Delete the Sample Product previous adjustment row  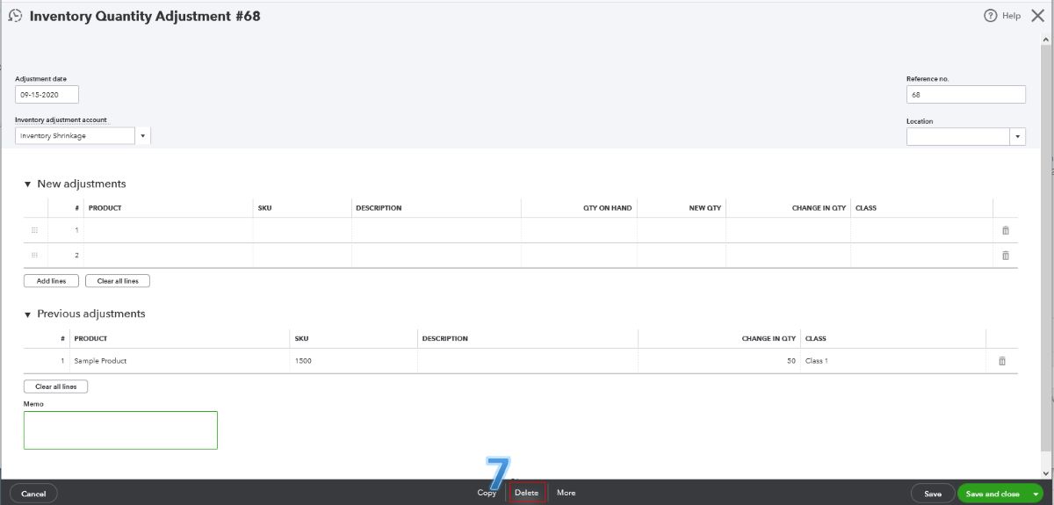[1002, 361]
